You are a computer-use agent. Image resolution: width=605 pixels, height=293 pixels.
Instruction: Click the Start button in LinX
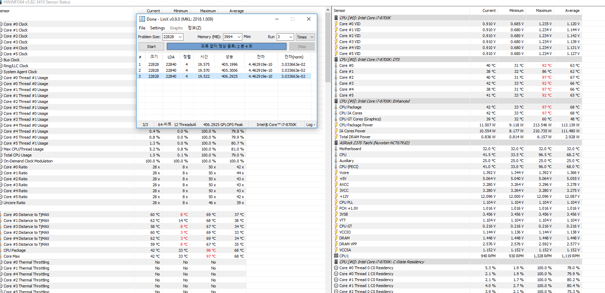(151, 47)
